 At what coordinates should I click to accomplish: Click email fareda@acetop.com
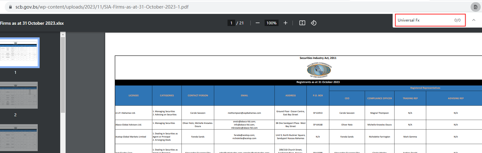[244, 135]
